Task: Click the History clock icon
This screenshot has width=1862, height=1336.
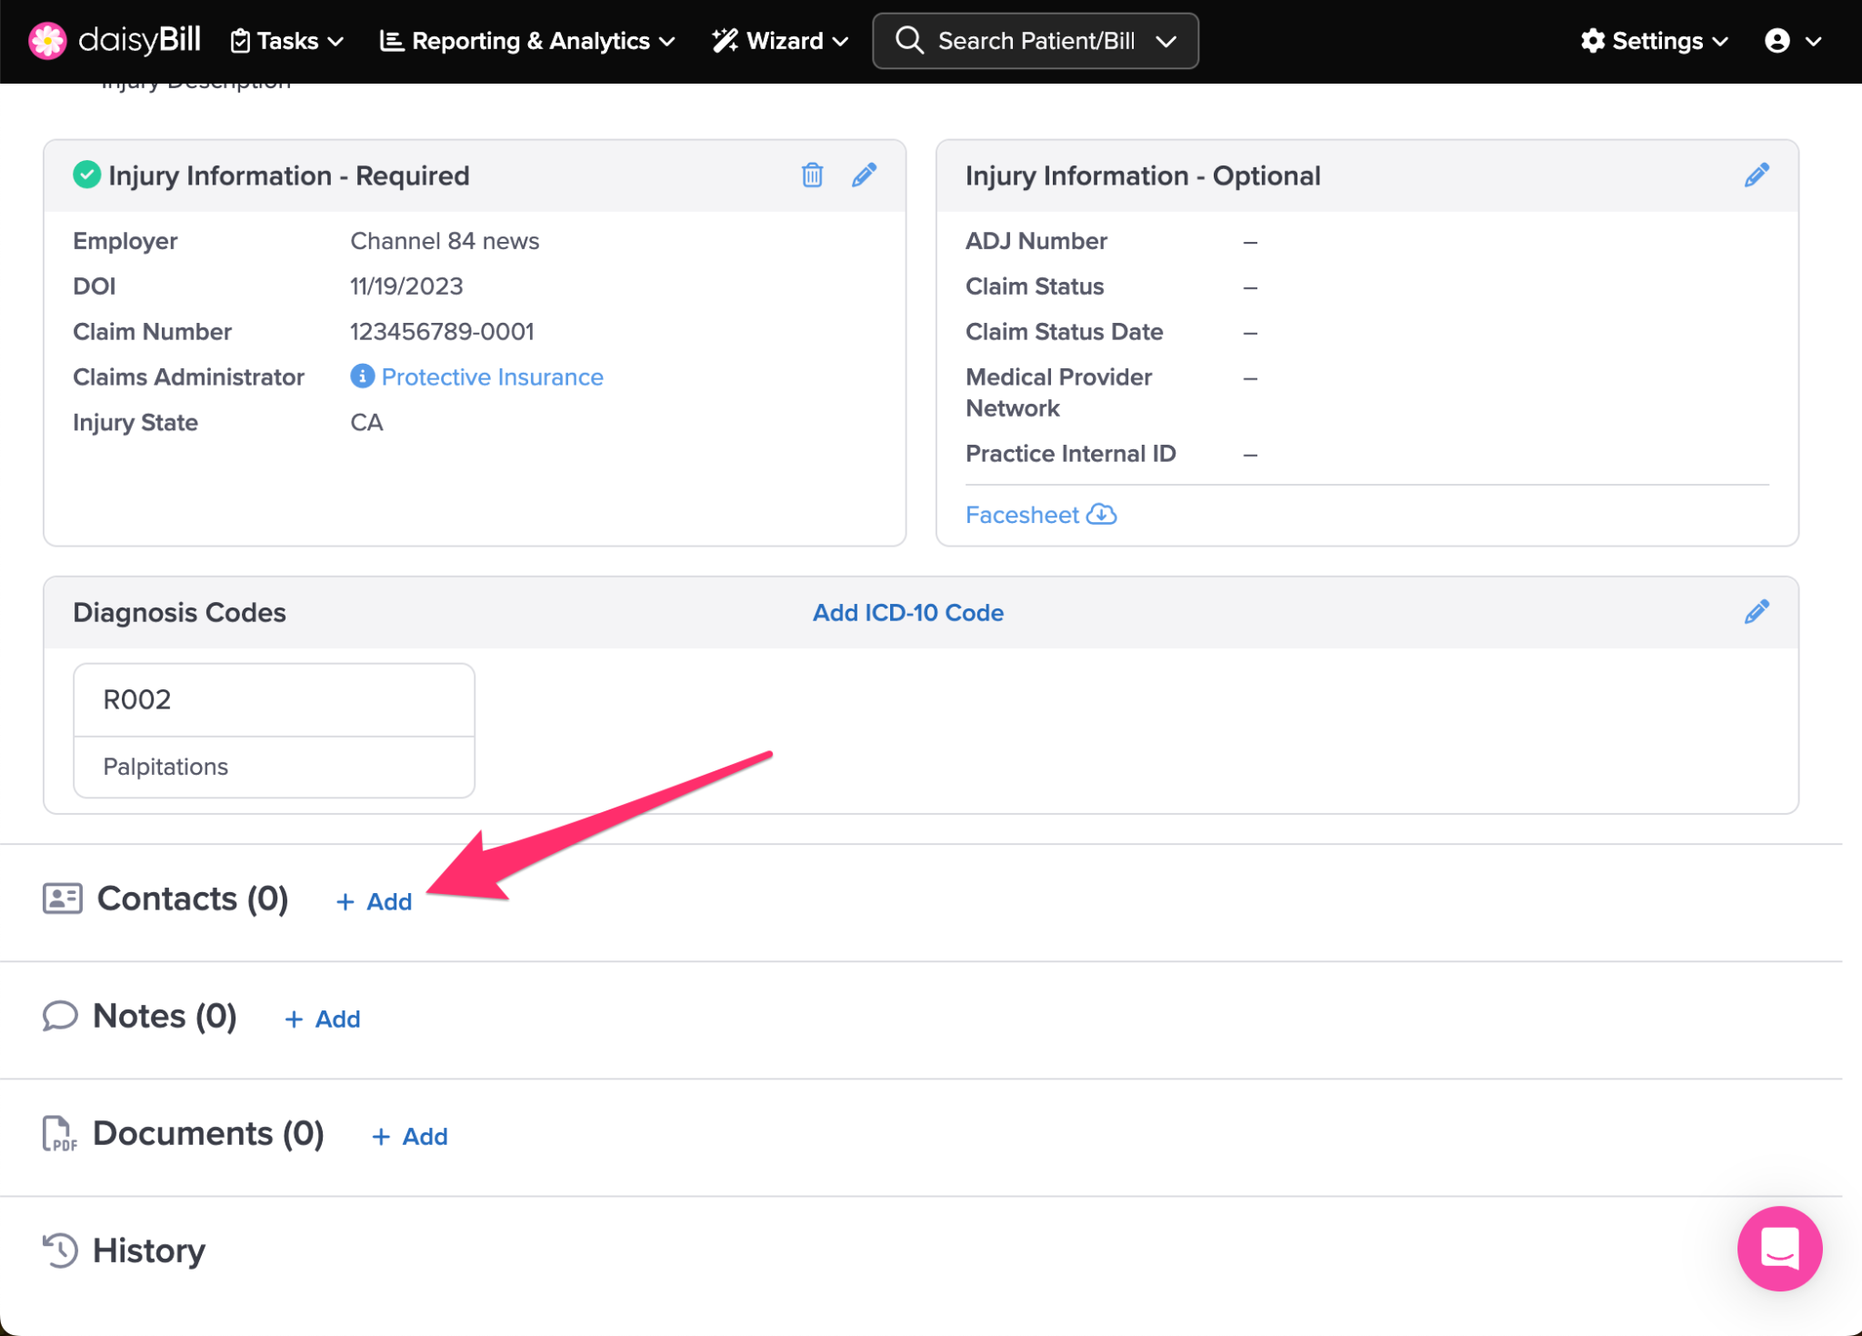Action: 60,1250
